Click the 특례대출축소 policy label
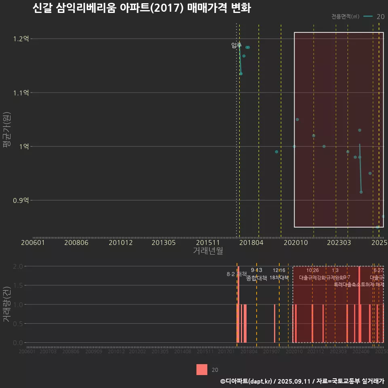 point(348,284)
